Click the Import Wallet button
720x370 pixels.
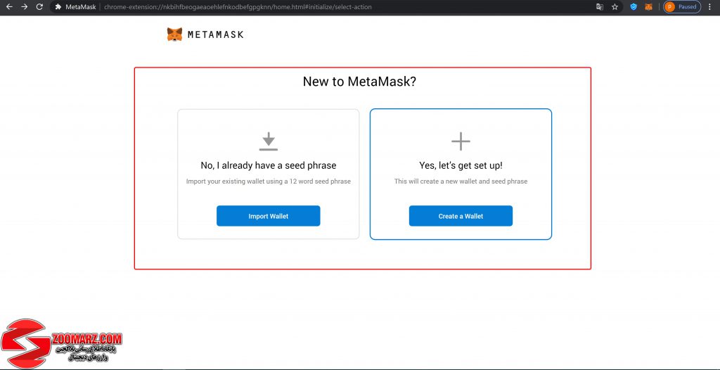[268, 216]
